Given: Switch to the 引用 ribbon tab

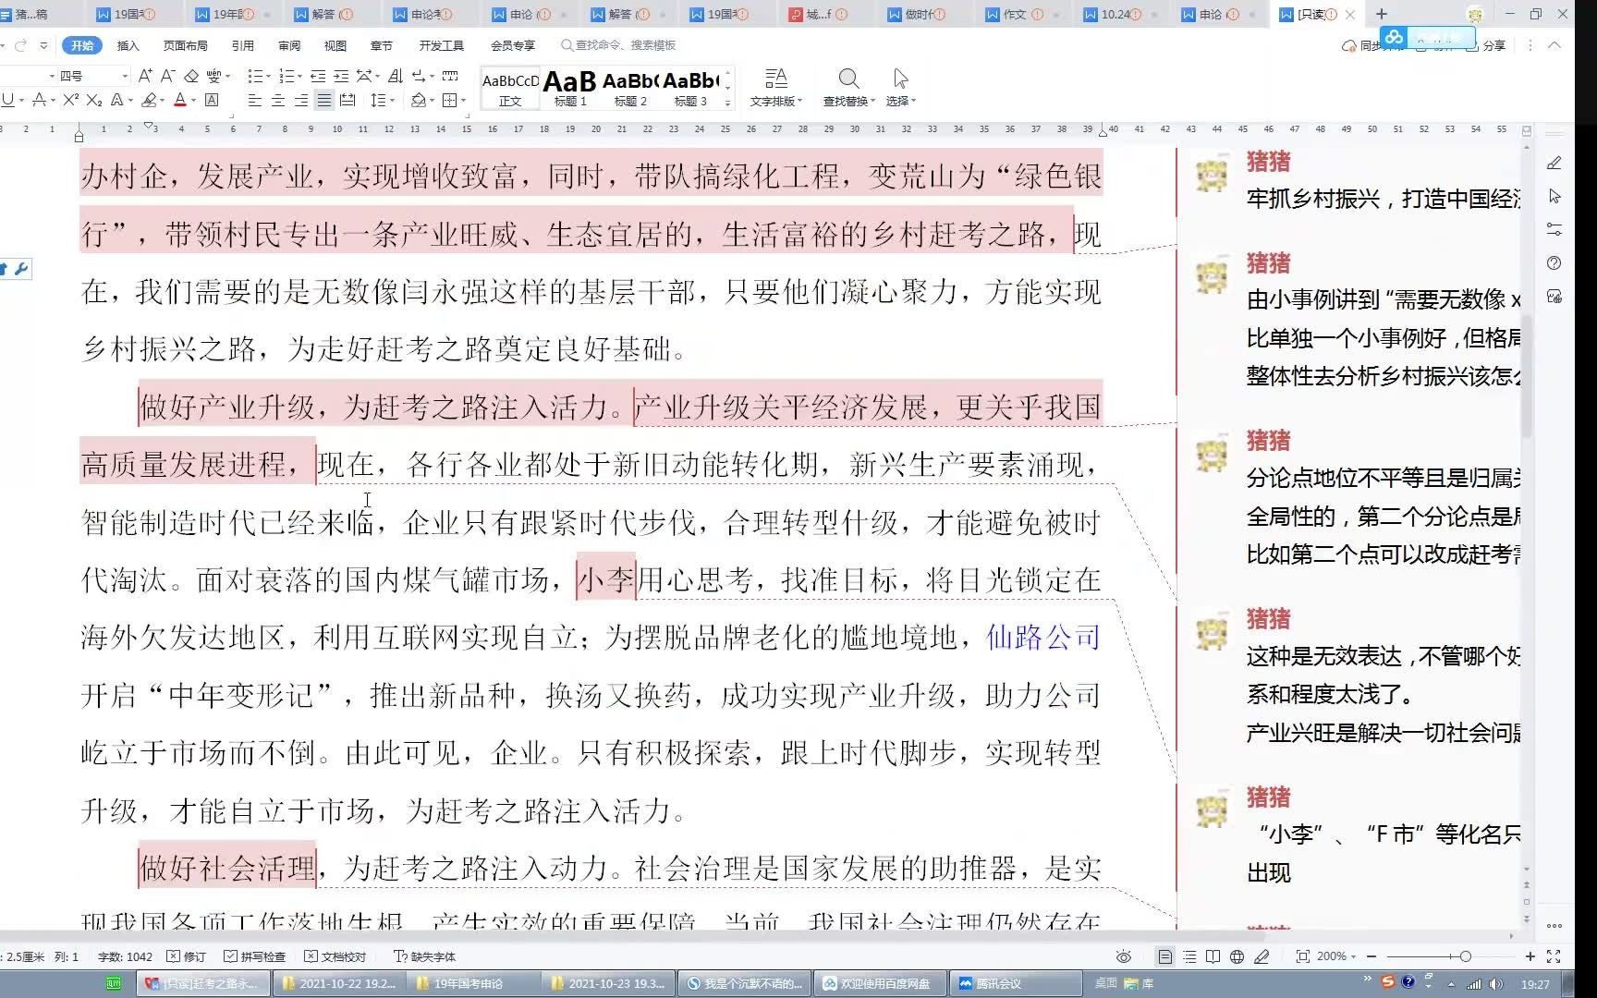Looking at the screenshot, I should pyautogui.click(x=242, y=45).
